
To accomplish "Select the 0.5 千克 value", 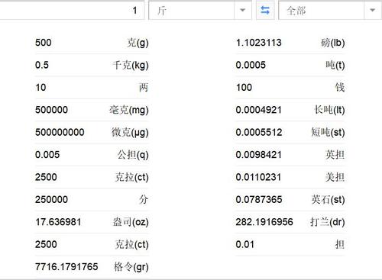I will [x=42, y=65].
